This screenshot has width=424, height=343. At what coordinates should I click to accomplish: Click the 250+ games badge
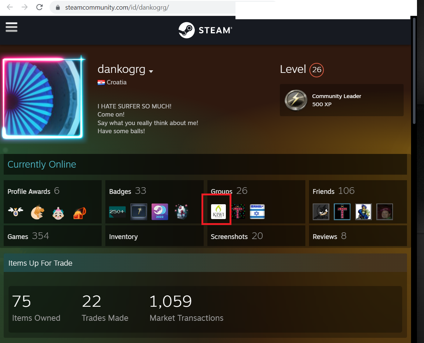coord(117,212)
